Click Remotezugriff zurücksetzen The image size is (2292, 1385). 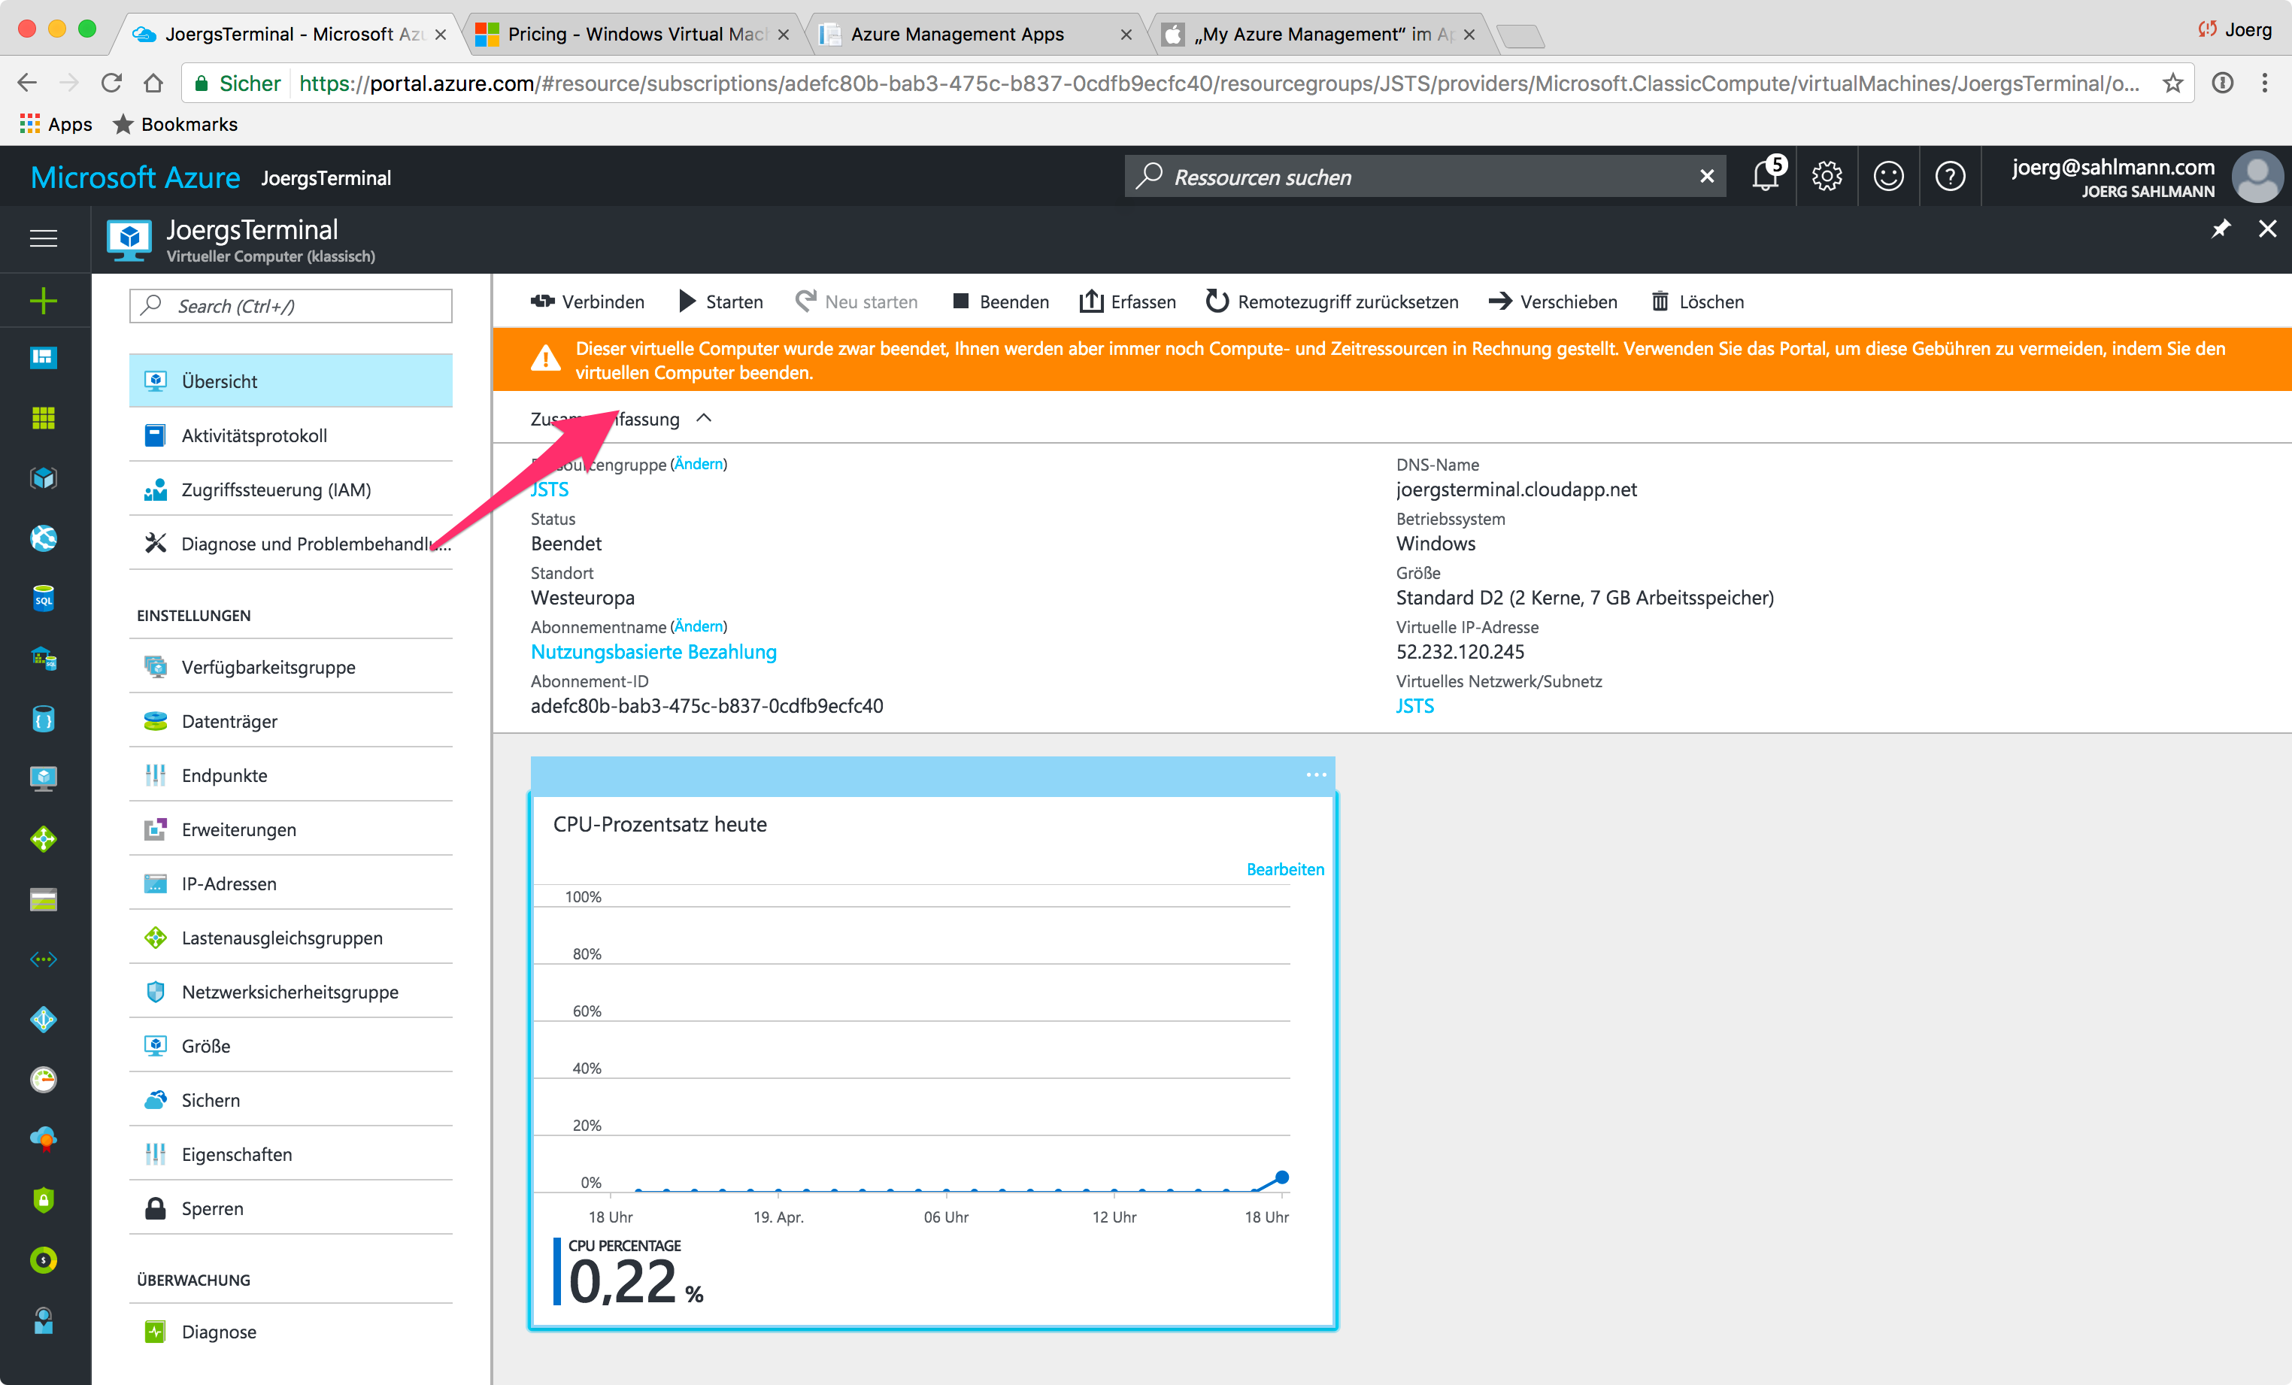1332,302
